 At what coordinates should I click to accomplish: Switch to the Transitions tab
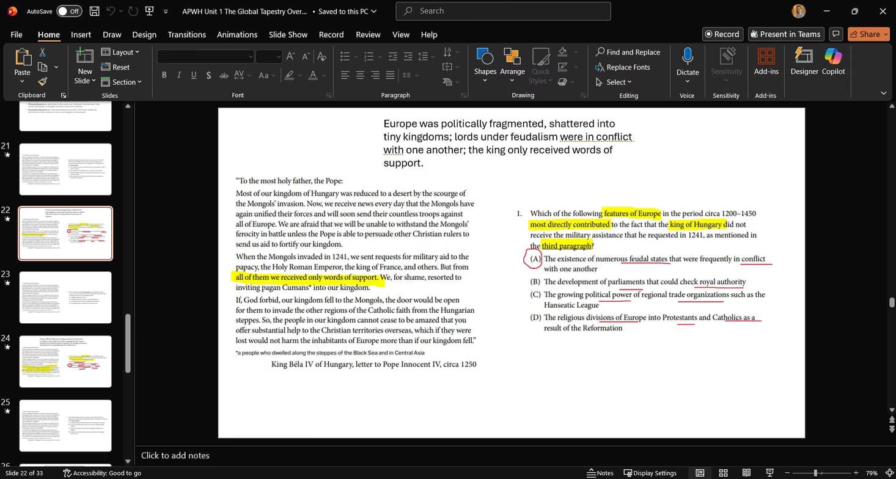pos(186,34)
